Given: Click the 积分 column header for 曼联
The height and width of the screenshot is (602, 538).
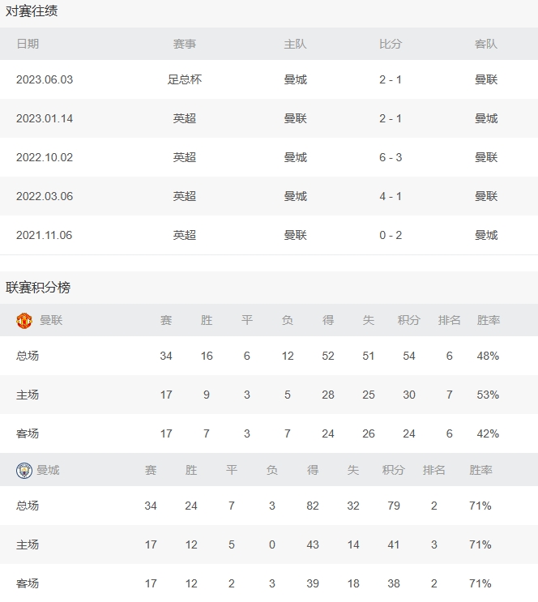Looking at the screenshot, I should pos(409,321).
